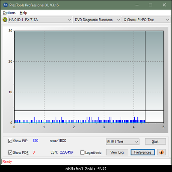Click the POF value 0
This screenshot has width=172, height=172.
(x=34, y=152)
